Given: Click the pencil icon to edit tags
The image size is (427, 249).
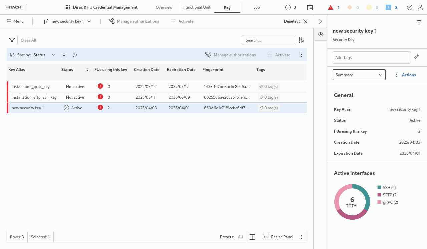Looking at the screenshot, I should click(x=416, y=57).
